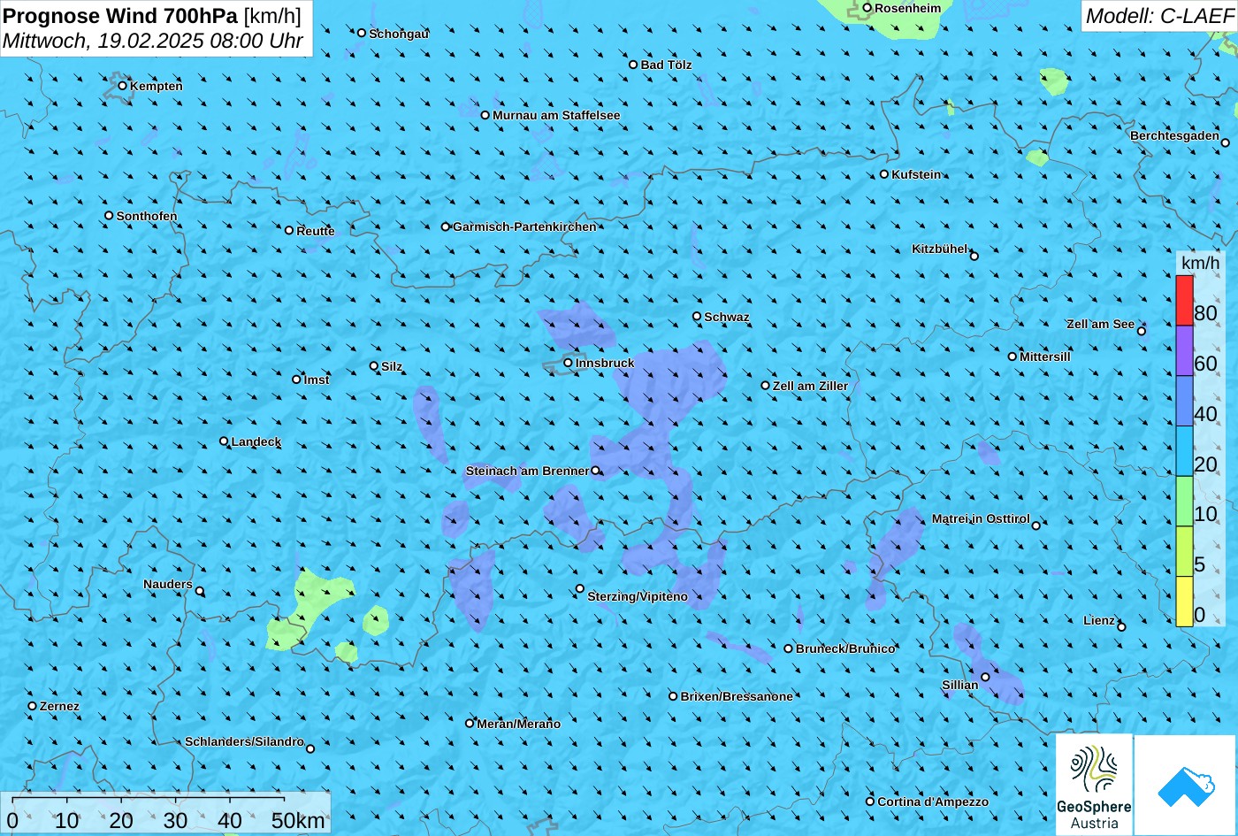1238x836 pixels.
Task: Click the Rosenheim city marker
Action: pyautogui.click(x=867, y=8)
